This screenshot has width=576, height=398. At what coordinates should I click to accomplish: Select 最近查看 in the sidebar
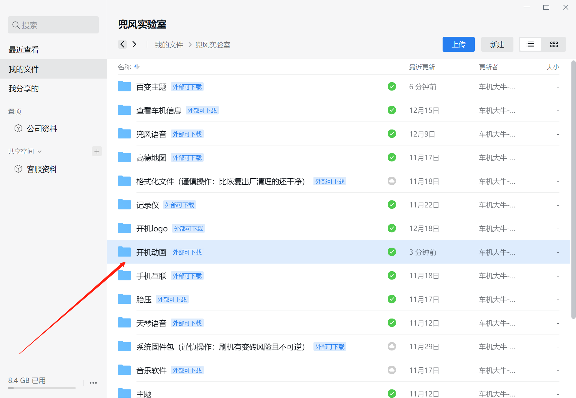24,50
